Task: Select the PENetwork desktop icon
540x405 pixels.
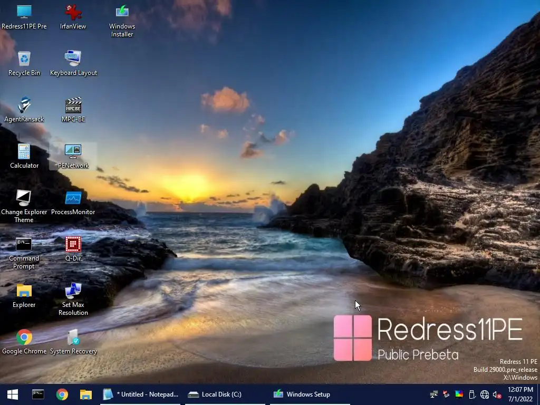Action: point(73,157)
